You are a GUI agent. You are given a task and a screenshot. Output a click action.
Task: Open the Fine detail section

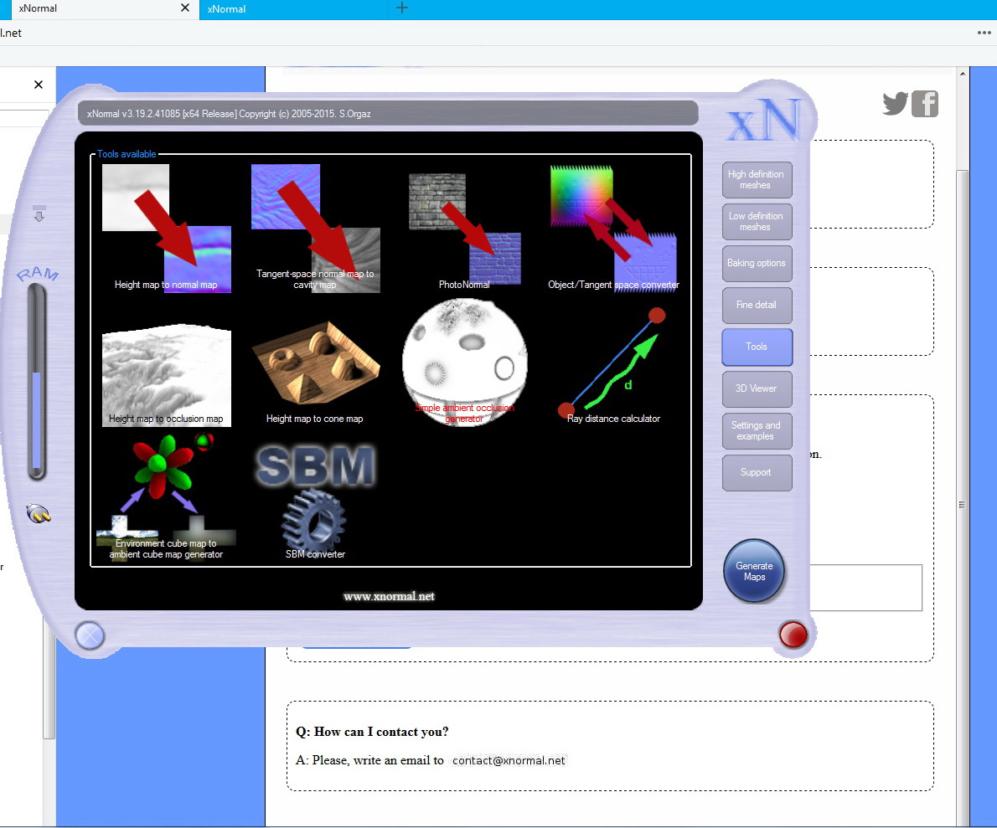[x=757, y=305]
